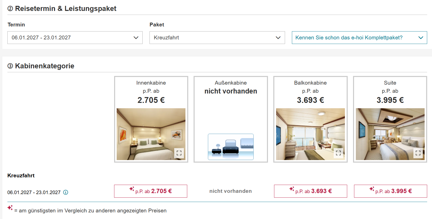Enlarge the Suite photo via fullscreen icon
432x219 pixels.
[418, 153]
